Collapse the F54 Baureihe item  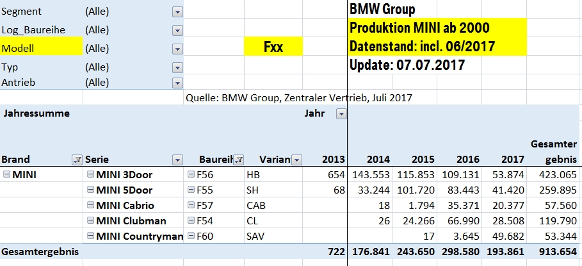(191, 220)
